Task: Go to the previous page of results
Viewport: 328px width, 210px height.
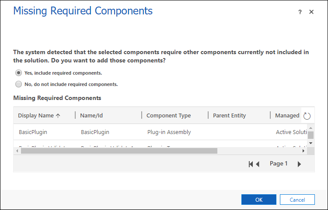Action: (258, 164)
